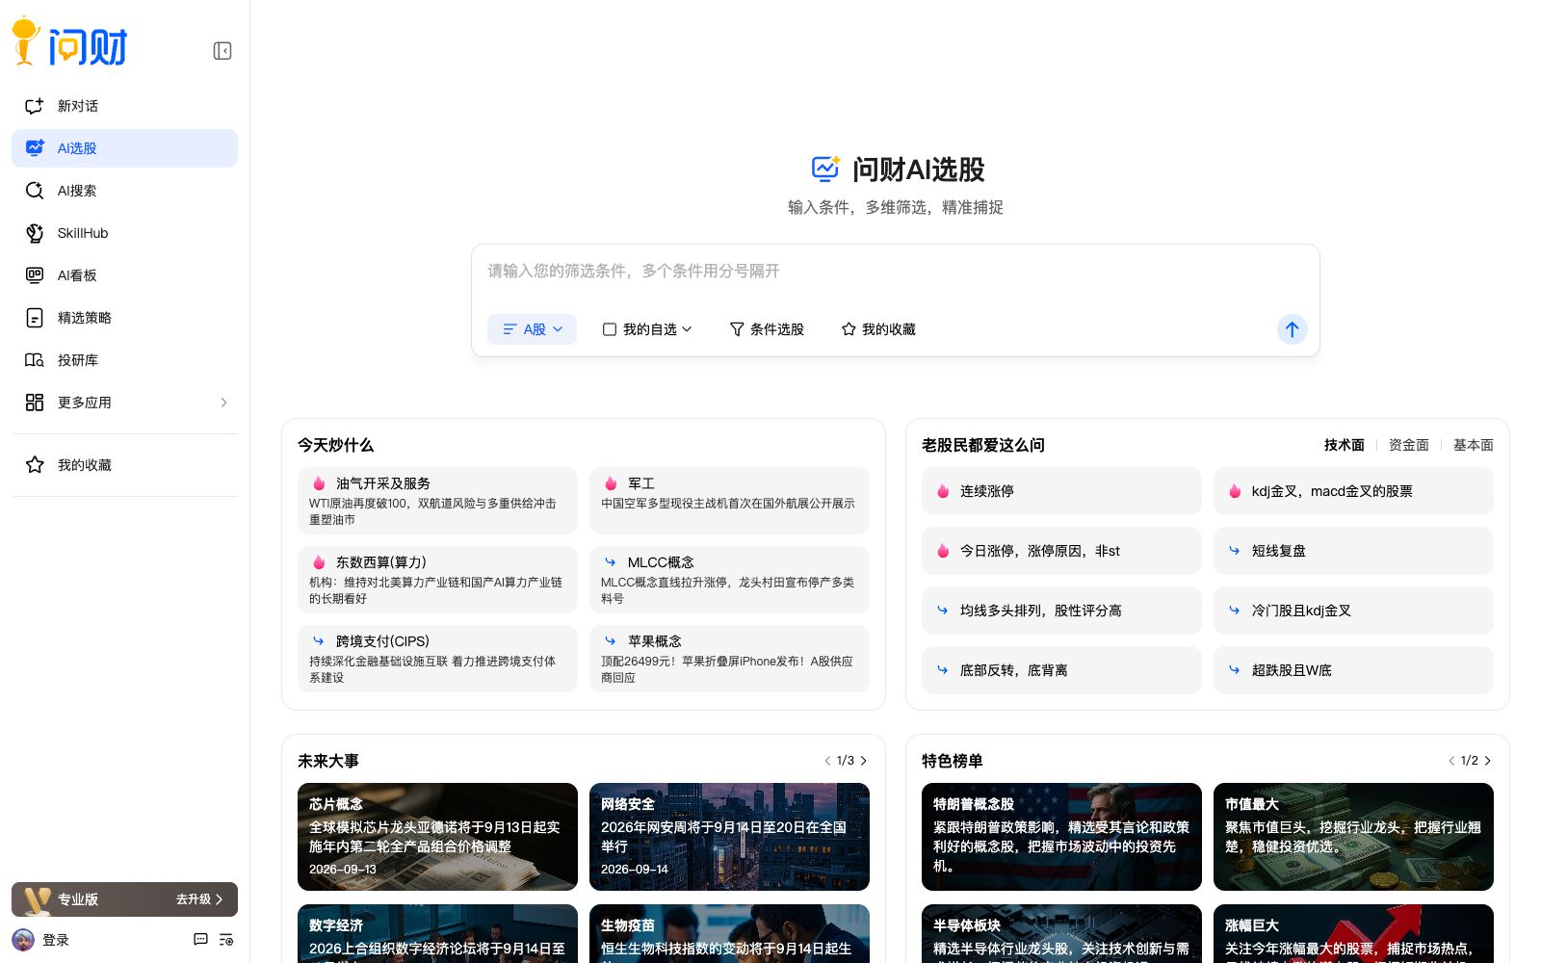The image size is (1541, 963).
Task: Go to next page of 未来大事
Action: [x=864, y=761]
